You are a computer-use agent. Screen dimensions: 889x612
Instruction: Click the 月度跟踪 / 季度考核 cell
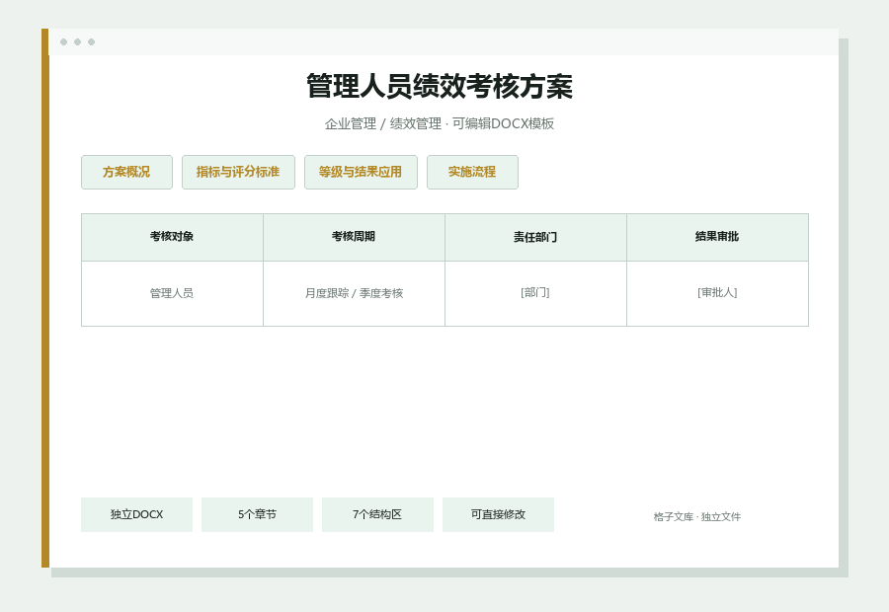pos(354,293)
